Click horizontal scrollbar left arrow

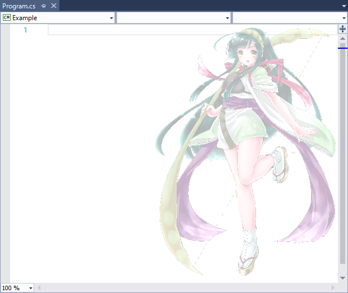(39, 288)
